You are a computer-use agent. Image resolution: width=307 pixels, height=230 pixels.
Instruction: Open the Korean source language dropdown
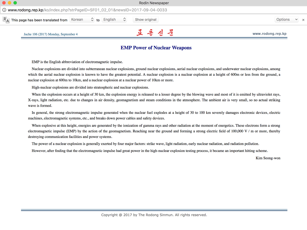click(82, 19)
